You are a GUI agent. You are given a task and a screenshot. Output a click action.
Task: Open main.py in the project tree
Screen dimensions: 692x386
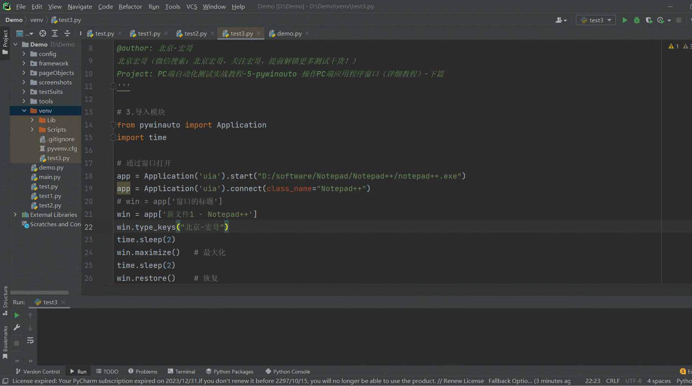coord(50,177)
